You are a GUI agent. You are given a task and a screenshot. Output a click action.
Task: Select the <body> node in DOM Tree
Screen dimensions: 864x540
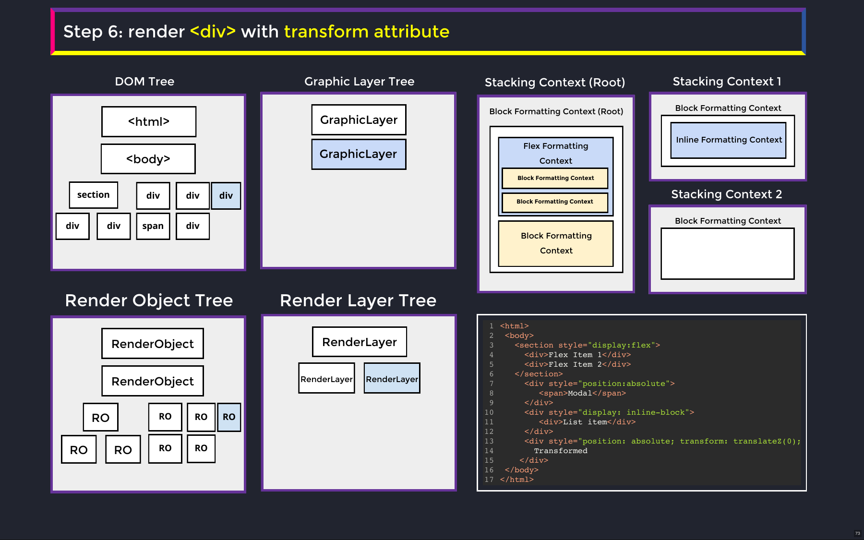click(148, 159)
